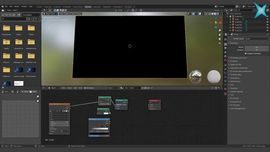Click the Blender logo icon

[x=3, y=7]
